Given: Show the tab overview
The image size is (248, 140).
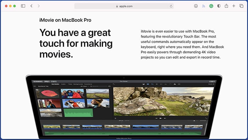Looking at the screenshot, I should [x=241, y=6].
